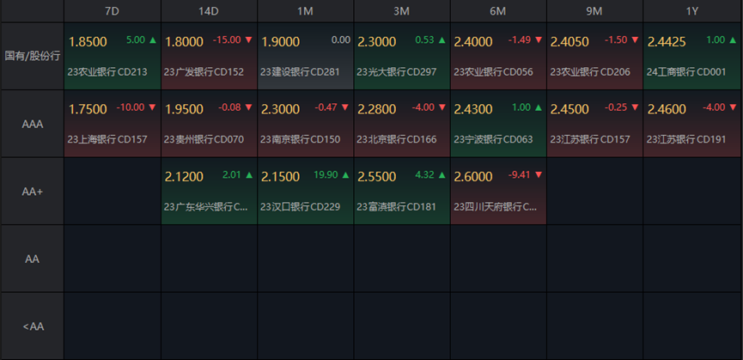Open the 23广发银行CD152 cell
The width and height of the screenshot is (743, 360).
209,56
